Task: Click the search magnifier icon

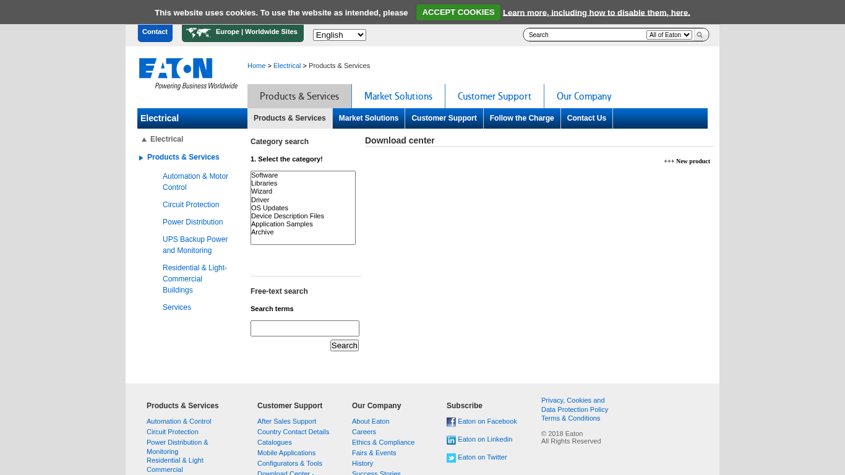Action: coord(700,35)
